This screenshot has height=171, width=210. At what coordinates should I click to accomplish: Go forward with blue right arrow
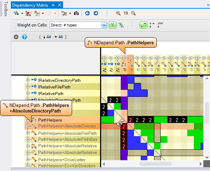[x=96, y=13]
